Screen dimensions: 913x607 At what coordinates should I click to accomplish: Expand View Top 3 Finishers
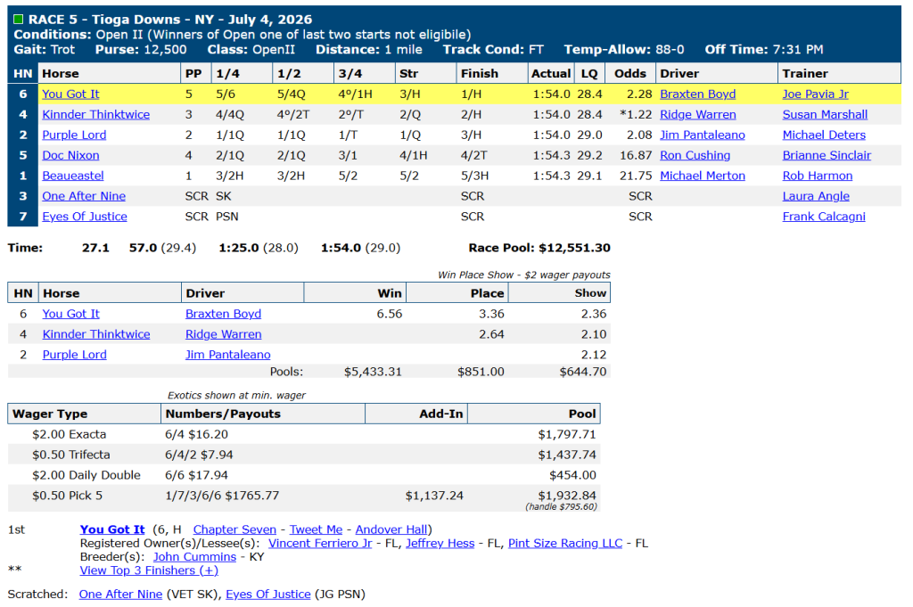click(x=149, y=570)
